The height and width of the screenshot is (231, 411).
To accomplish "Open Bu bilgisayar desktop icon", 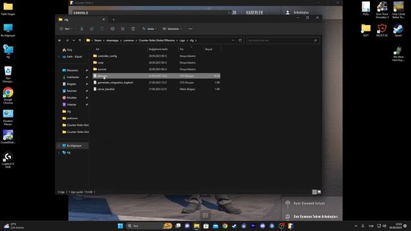I will click(8, 30).
